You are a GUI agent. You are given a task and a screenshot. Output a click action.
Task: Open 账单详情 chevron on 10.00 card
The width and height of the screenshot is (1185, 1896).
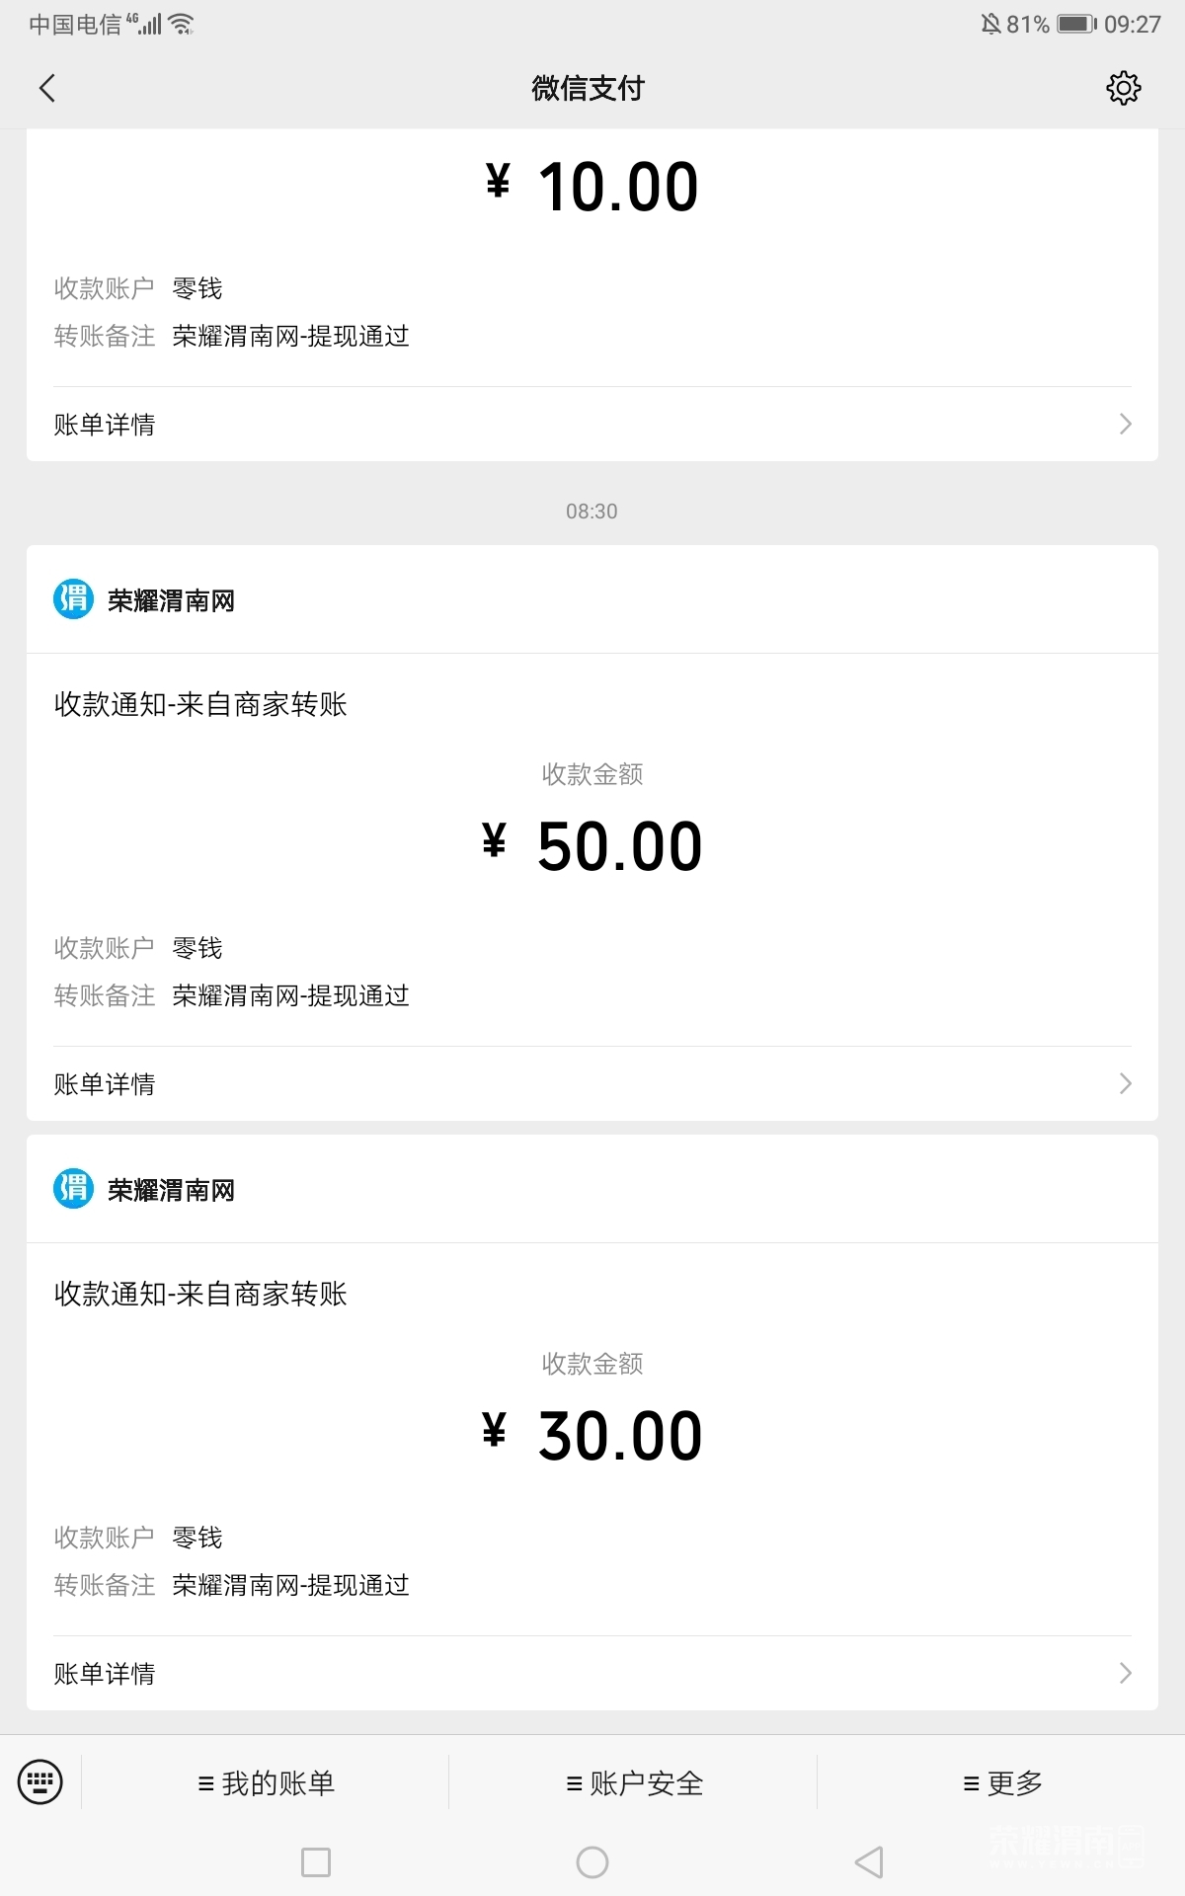click(1125, 425)
